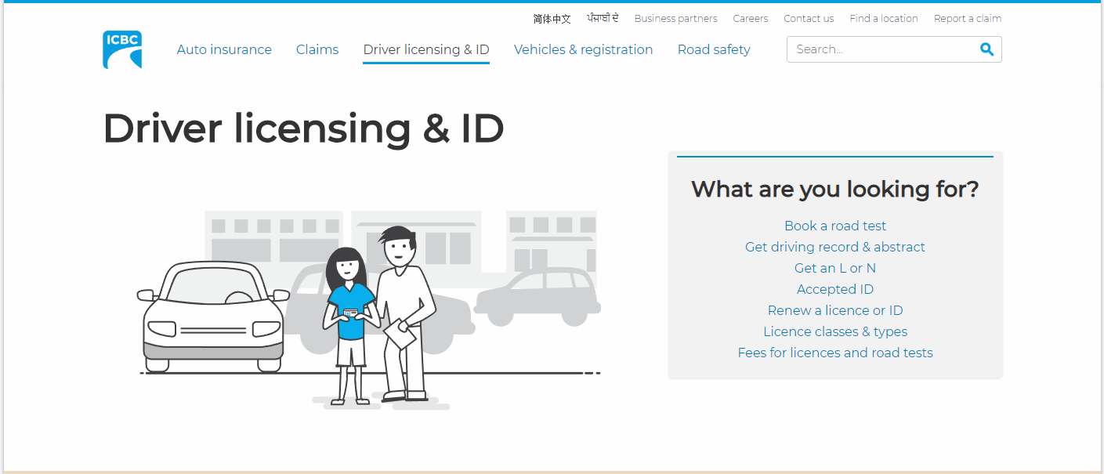This screenshot has height=474, width=1104.
Task: Open Get driving record & abstract
Action: [835, 247]
